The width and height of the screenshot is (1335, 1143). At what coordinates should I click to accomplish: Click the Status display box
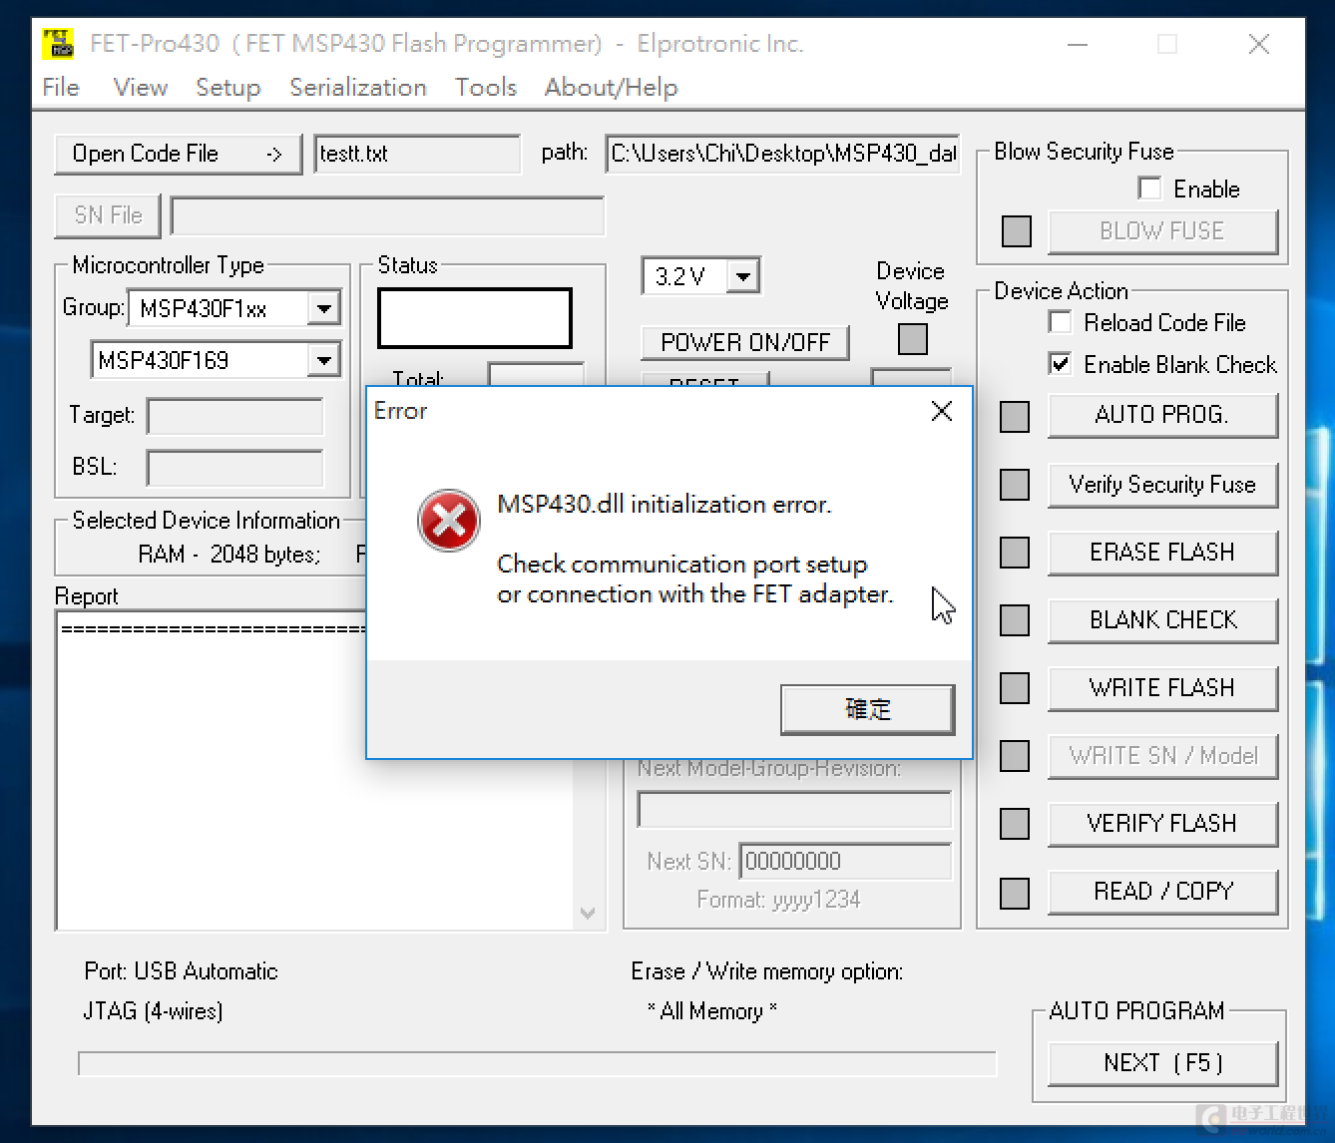[475, 318]
